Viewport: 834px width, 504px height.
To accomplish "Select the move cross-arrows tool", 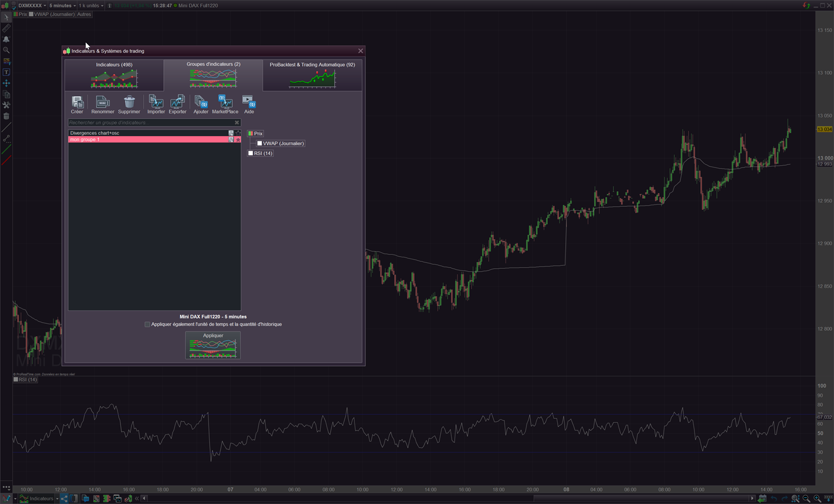I will [x=6, y=83].
